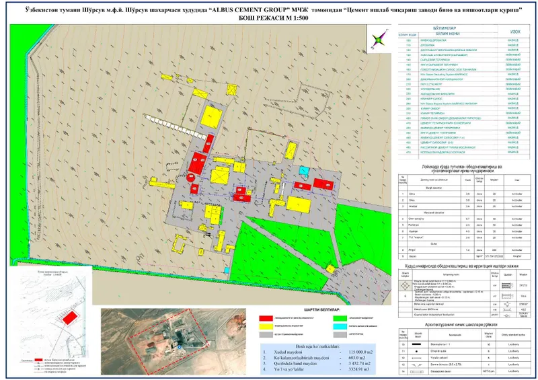Click the diamond paving pattern symbol

pyautogui.click(x=406, y=285)
